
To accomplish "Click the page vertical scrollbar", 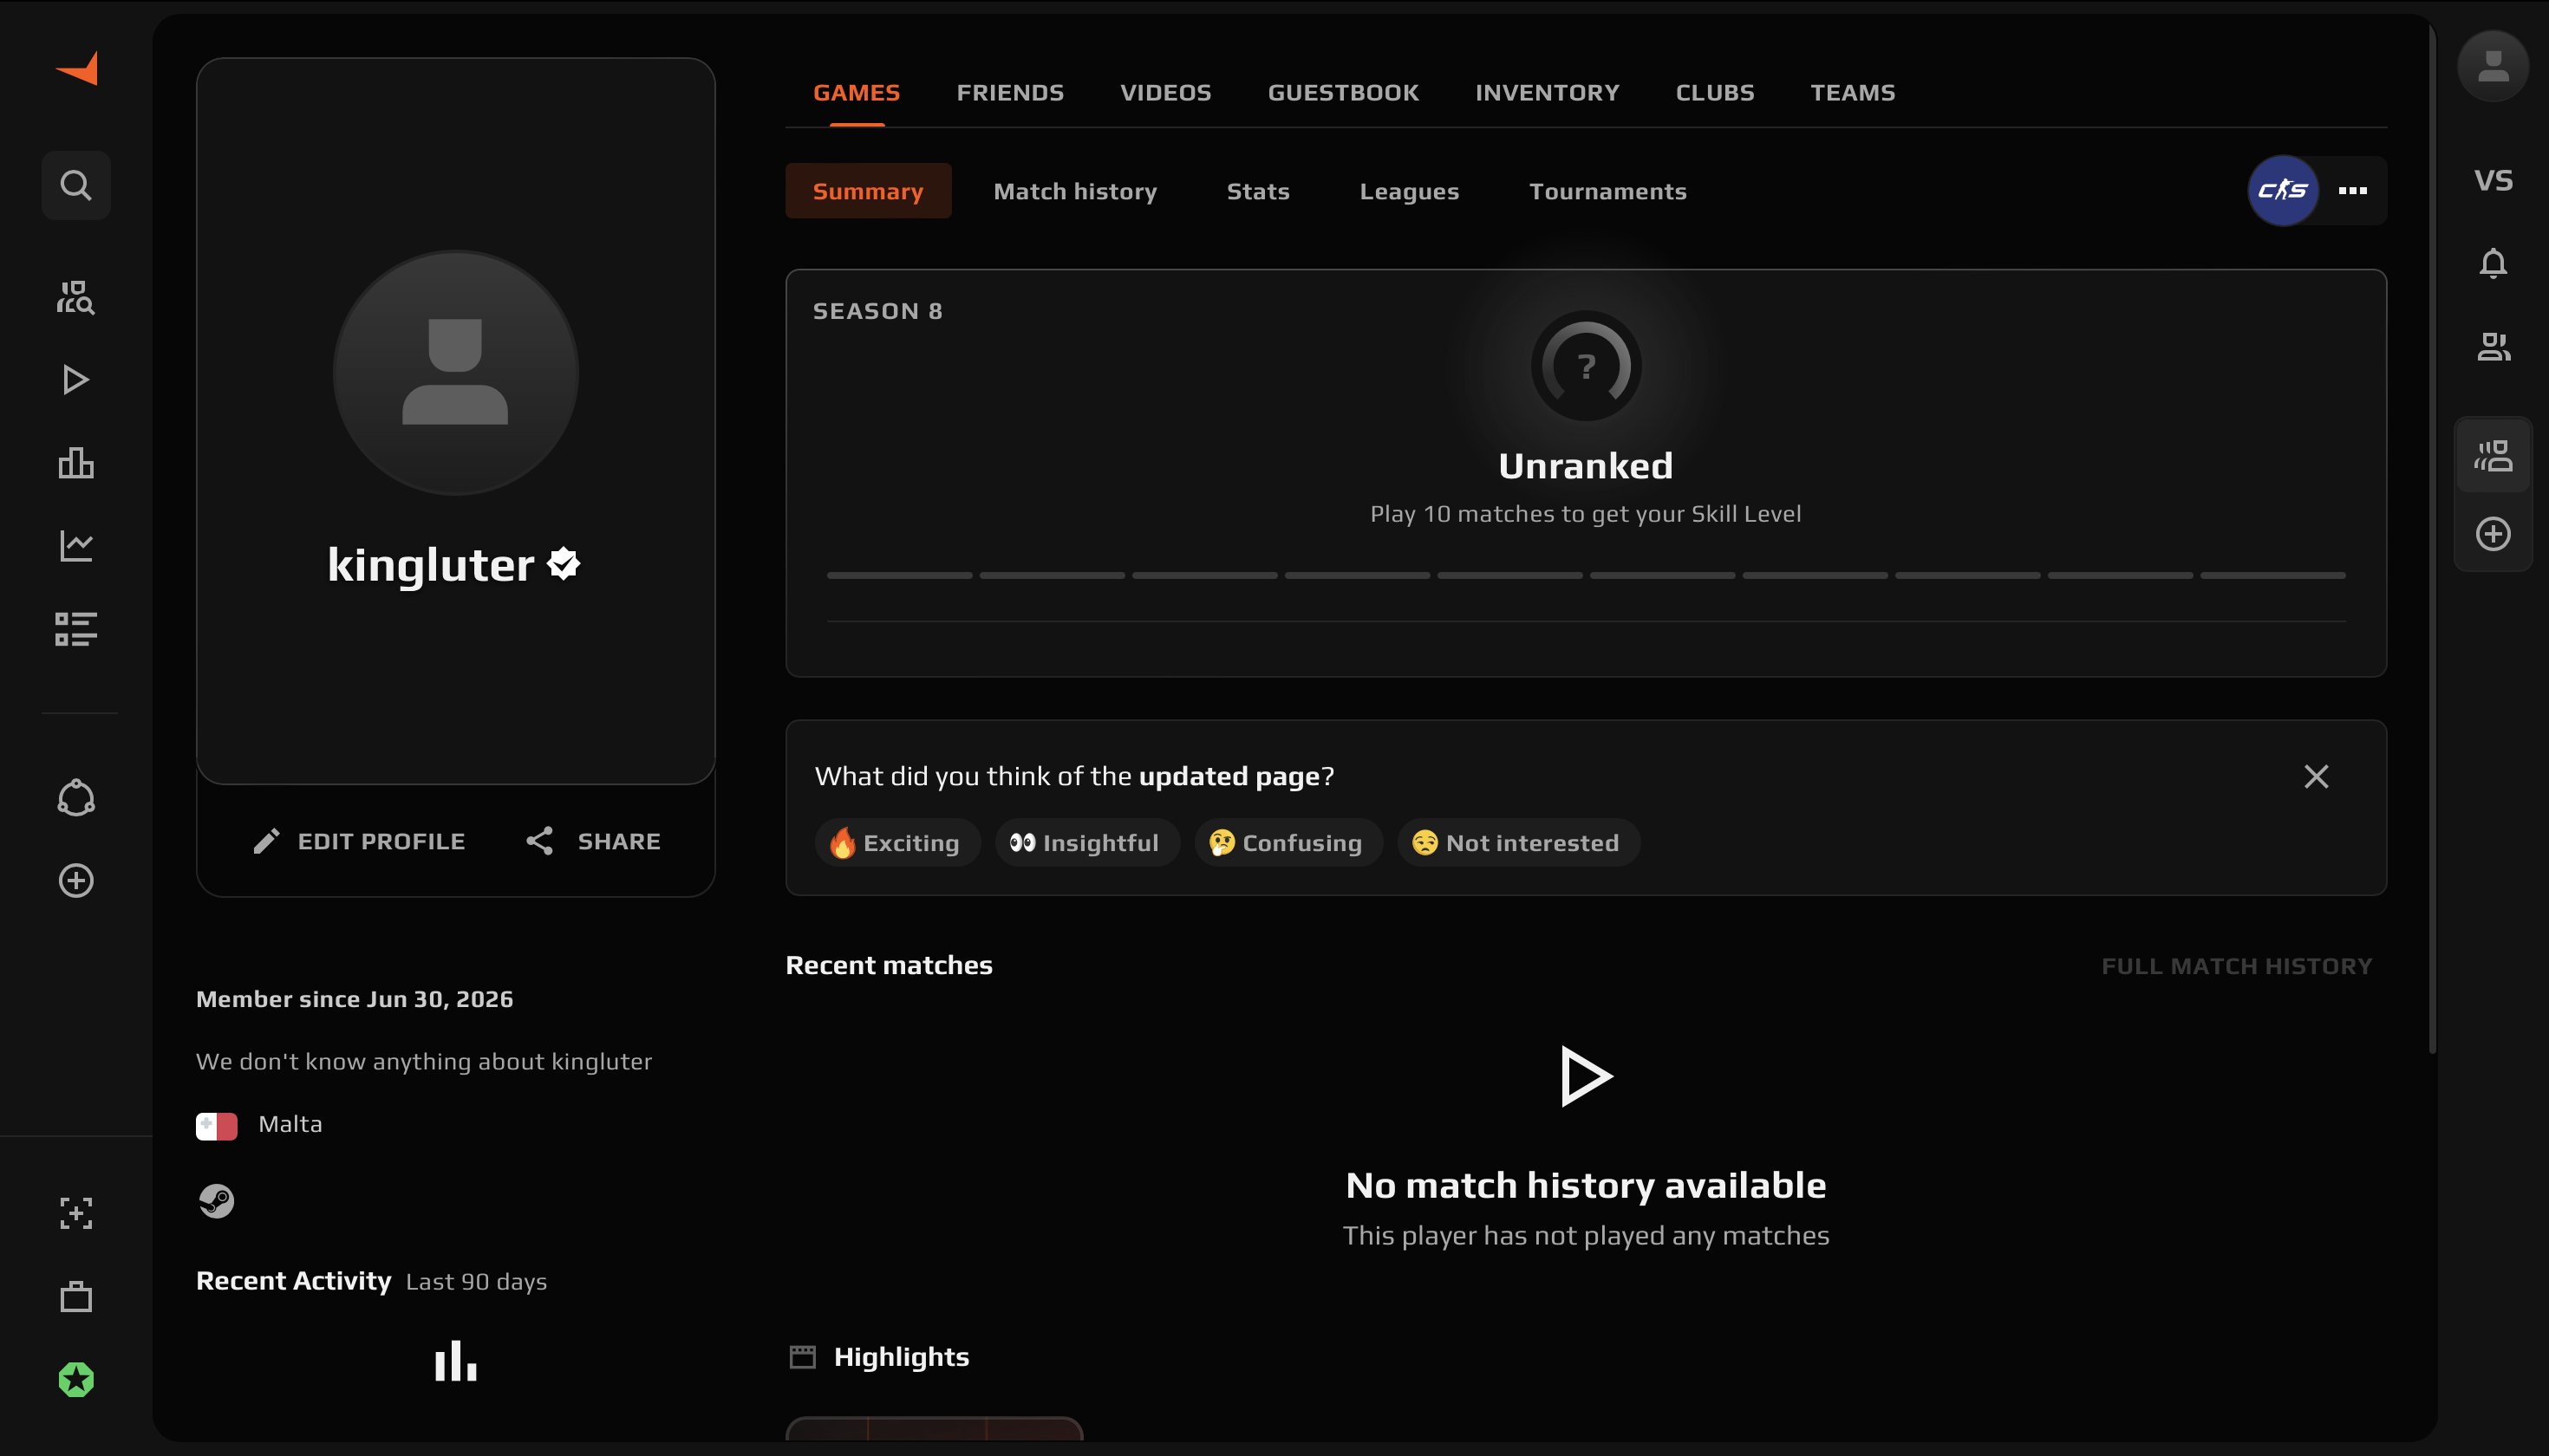I will 2432,540.
